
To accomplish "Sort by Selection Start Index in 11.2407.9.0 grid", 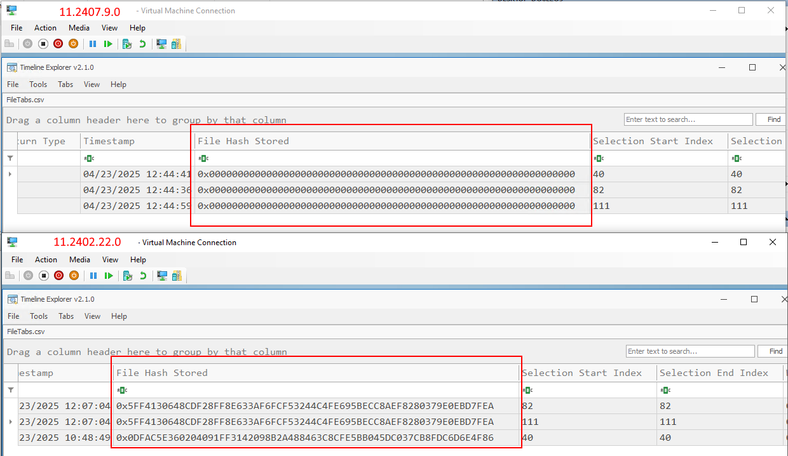I will pos(659,141).
